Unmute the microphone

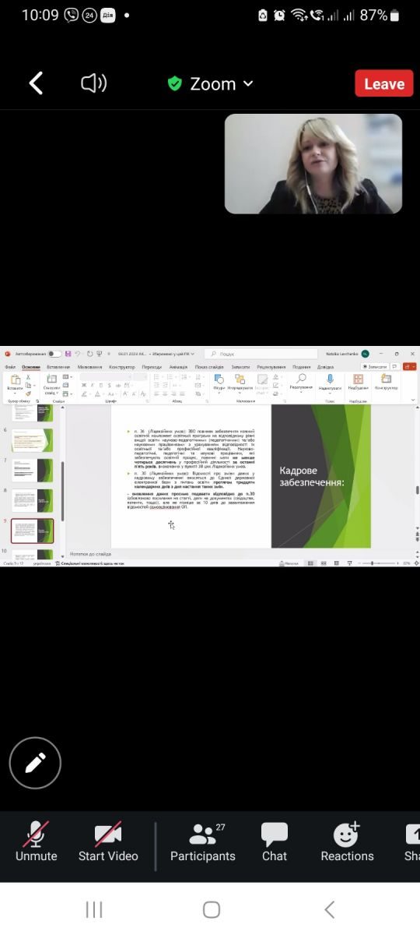(37, 842)
